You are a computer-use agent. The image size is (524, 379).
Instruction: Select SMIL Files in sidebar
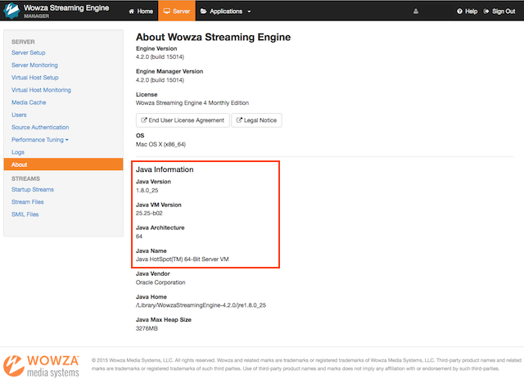(x=25, y=214)
